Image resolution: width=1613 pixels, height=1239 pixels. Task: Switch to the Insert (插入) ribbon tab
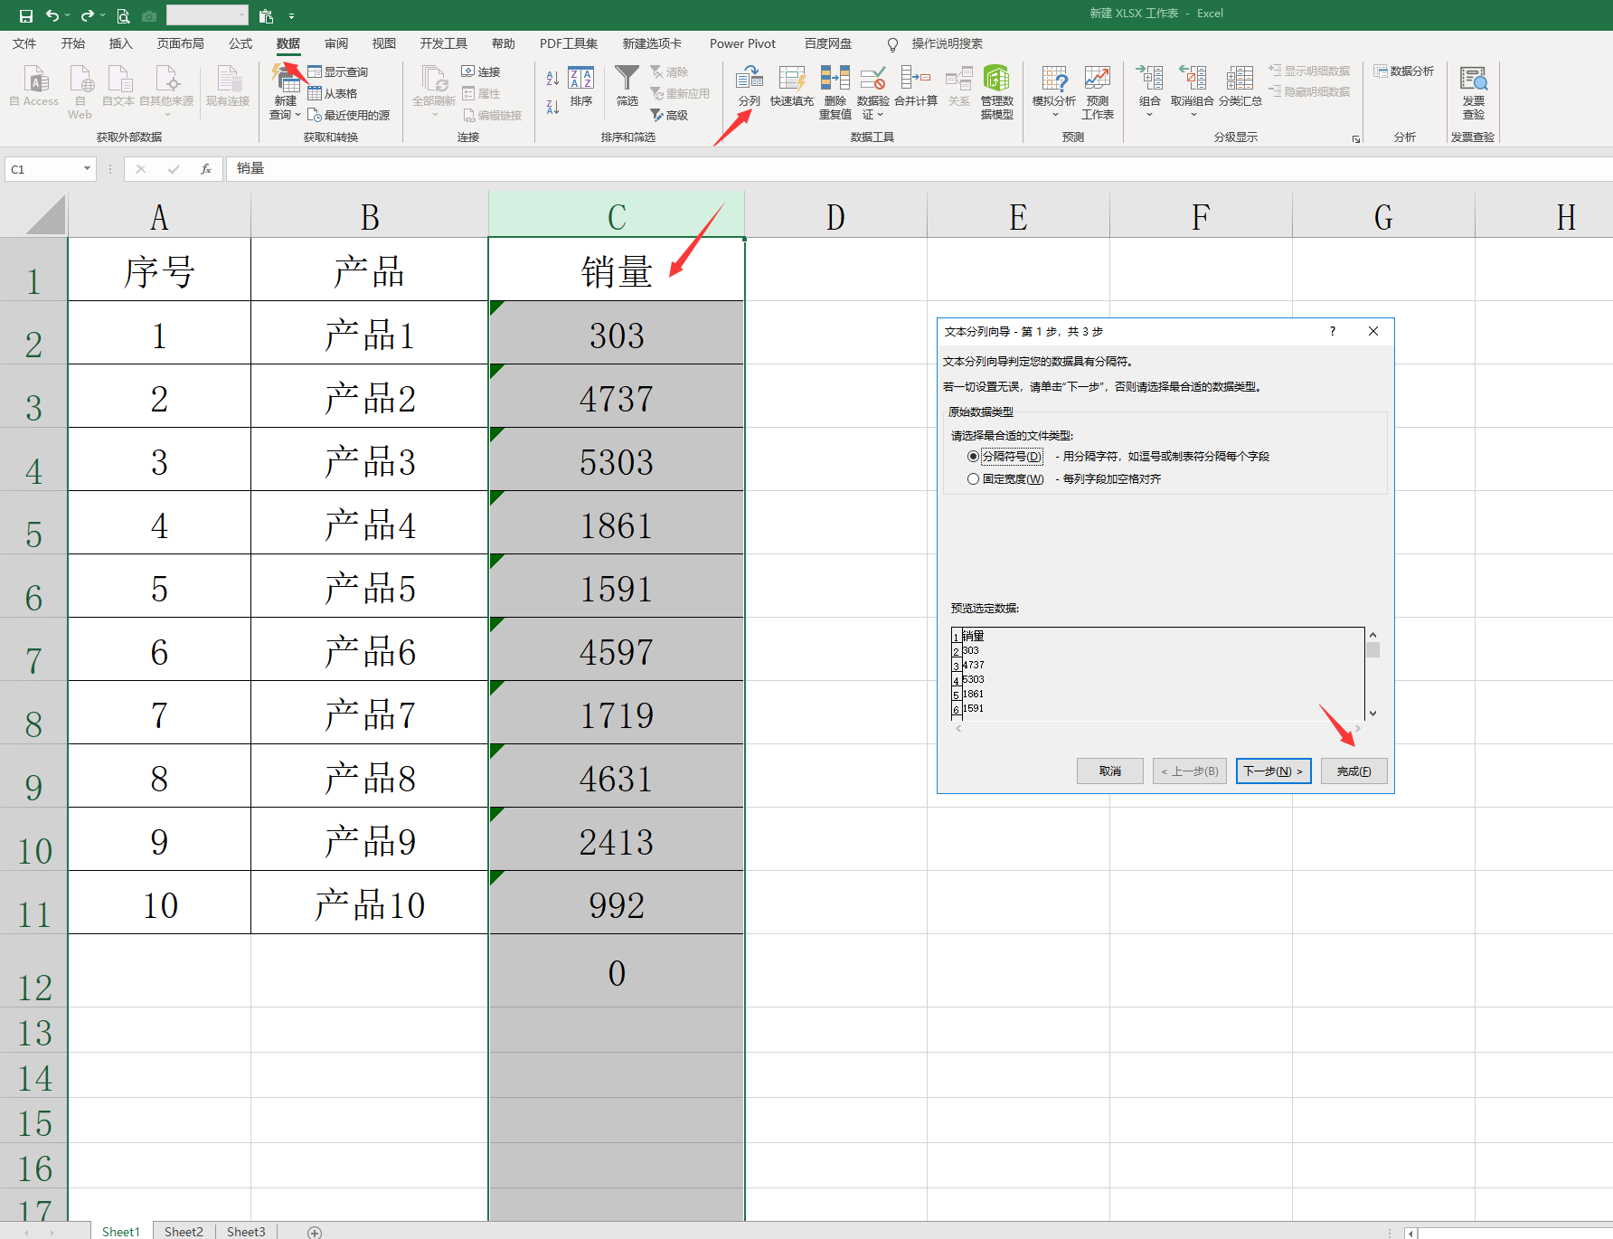click(x=120, y=43)
